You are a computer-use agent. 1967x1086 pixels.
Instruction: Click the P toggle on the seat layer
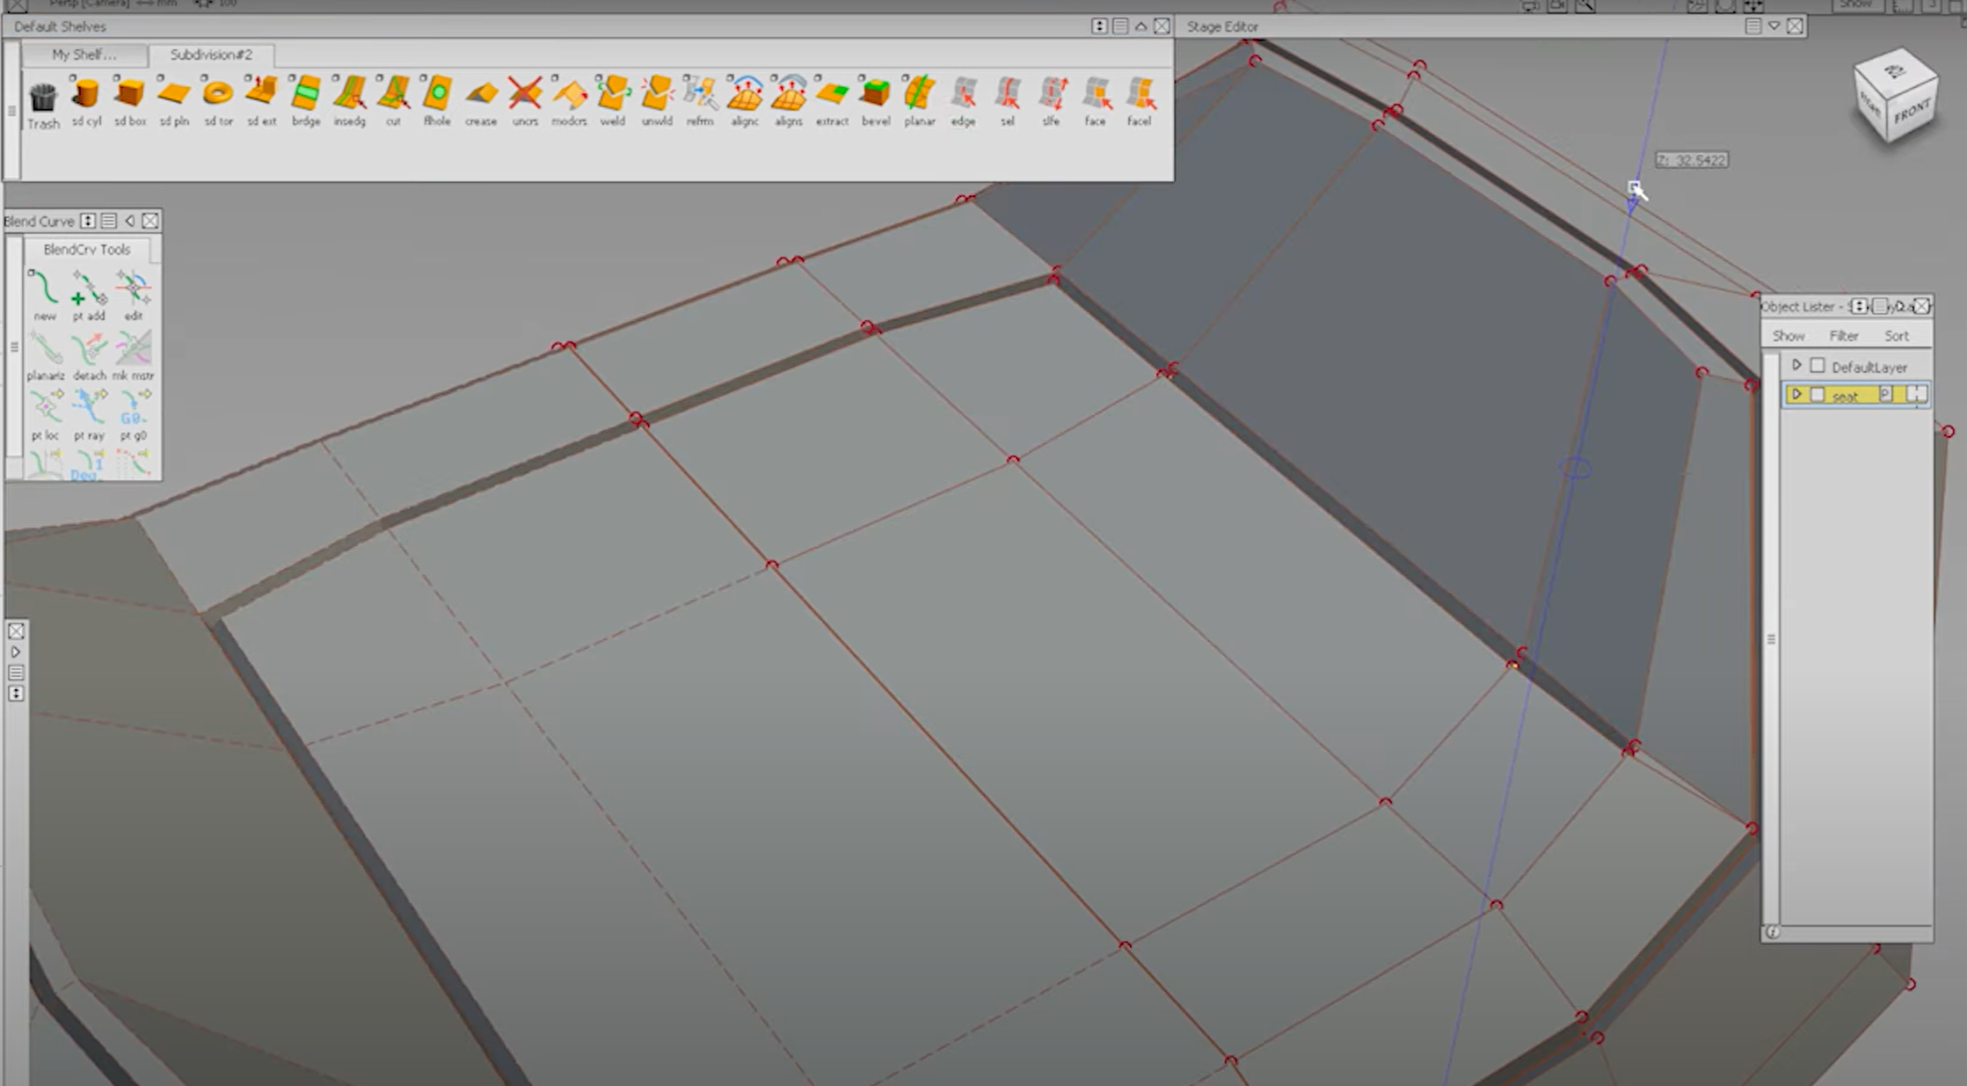(1886, 395)
